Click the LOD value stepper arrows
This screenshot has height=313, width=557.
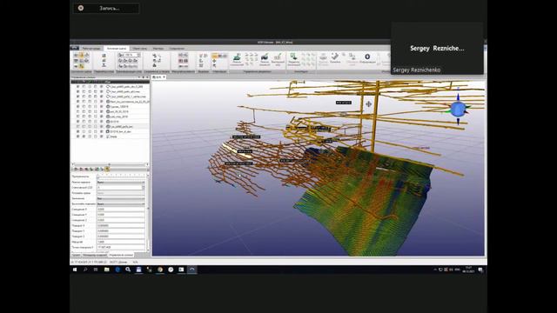(143, 188)
